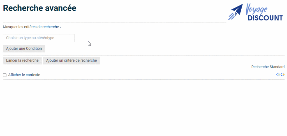287x136 pixels.
Task: Click the DISCOUNT text in the logo
Action: (x=265, y=18)
